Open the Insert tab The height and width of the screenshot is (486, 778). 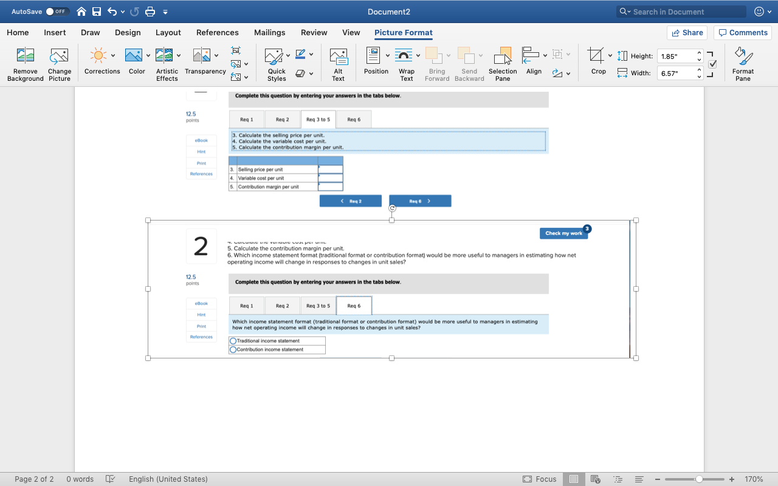55,33
